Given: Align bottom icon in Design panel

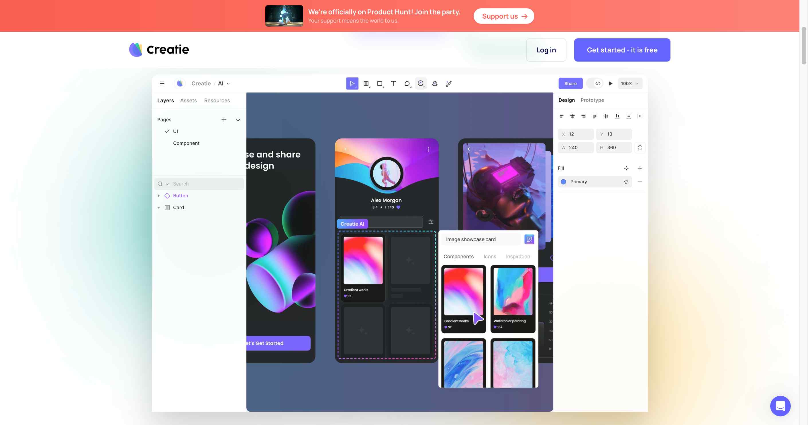Looking at the screenshot, I should 617,116.
